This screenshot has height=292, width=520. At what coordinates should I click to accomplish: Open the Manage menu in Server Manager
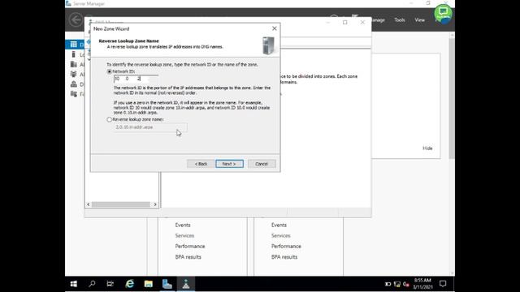(x=378, y=19)
